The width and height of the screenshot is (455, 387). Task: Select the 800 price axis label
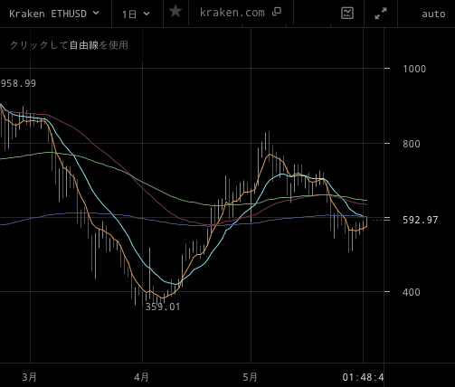[412, 144]
